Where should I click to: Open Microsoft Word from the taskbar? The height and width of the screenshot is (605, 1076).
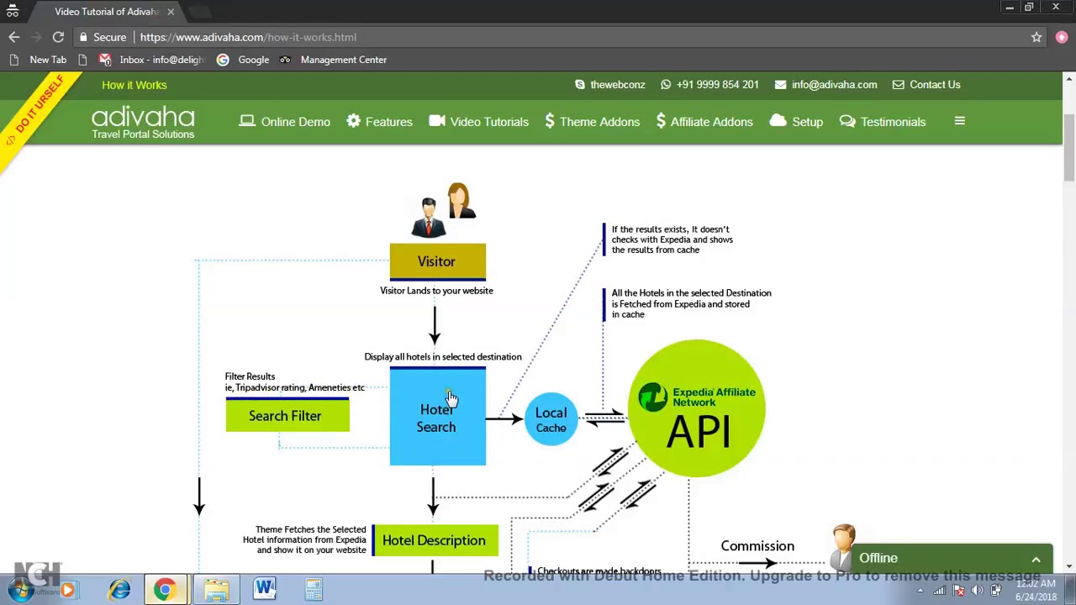coord(265,590)
